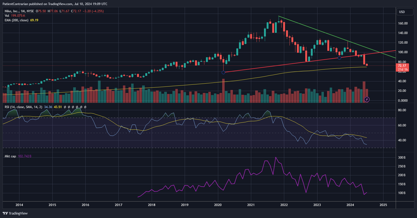Click the 'PatientContrarian published on TradingView.com' header text
The width and height of the screenshot is (417, 218).
point(37,4)
